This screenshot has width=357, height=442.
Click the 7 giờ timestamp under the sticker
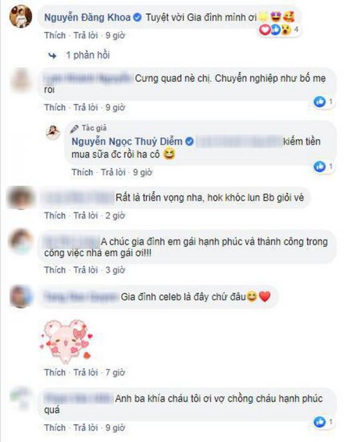pos(115,372)
